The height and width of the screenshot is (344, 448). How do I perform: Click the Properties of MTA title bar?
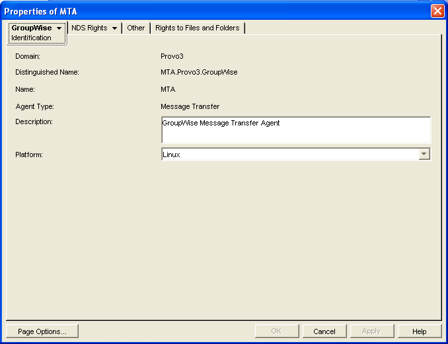point(214,11)
